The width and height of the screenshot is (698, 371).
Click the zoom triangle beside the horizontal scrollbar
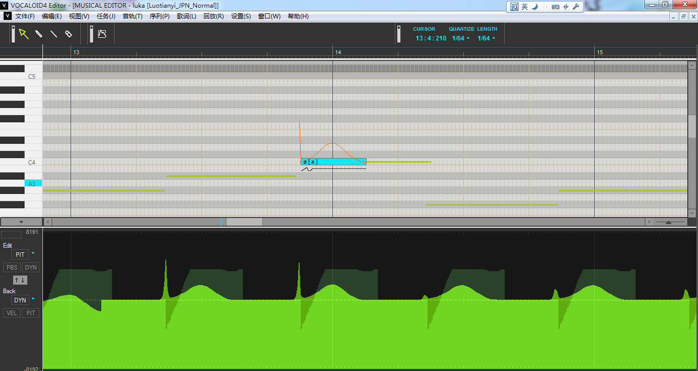click(x=668, y=222)
